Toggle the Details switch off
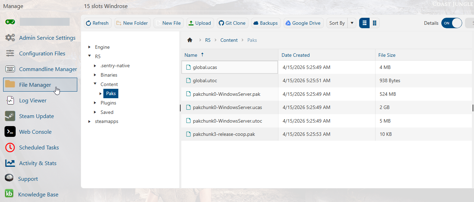The height and width of the screenshot is (202, 474). pyautogui.click(x=451, y=23)
